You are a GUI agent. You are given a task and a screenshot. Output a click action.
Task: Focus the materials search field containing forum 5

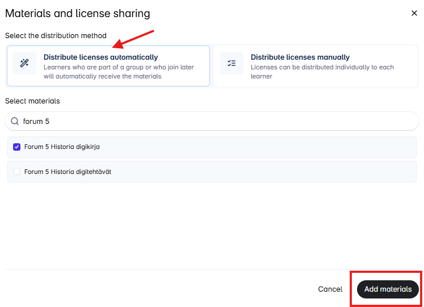[216, 121]
